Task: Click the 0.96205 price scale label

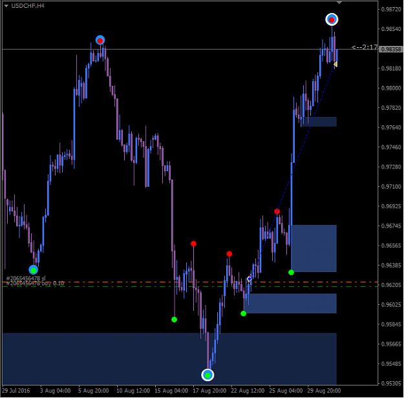Action: pyautogui.click(x=391, y=285)
